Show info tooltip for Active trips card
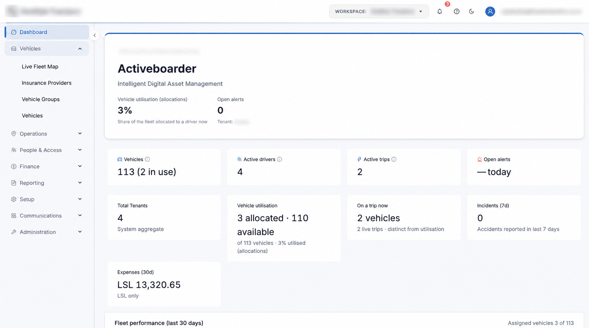This screenshot has height=328, width=589. 394,159
